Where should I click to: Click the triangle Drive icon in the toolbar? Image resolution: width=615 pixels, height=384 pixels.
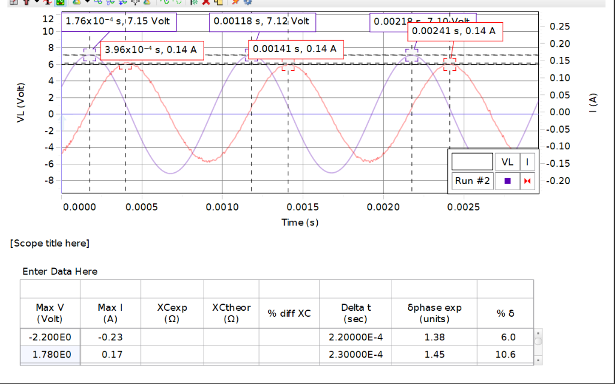[76, 4]
